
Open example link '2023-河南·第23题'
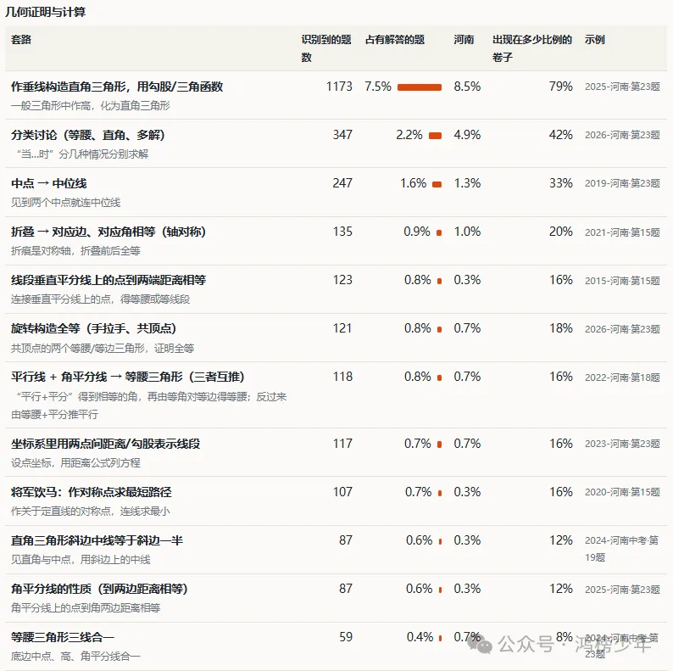click(x=622, y=444)
